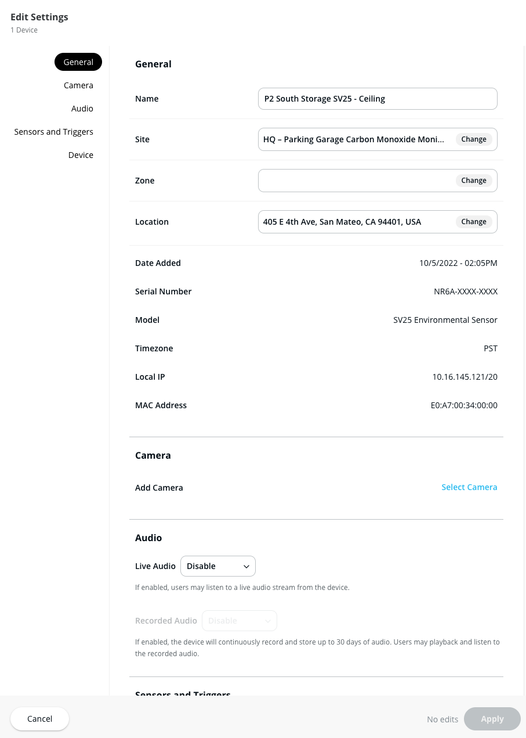This screenshot has width=526, height=738.
Task: Select the Device settings tab
Action: 81,155
